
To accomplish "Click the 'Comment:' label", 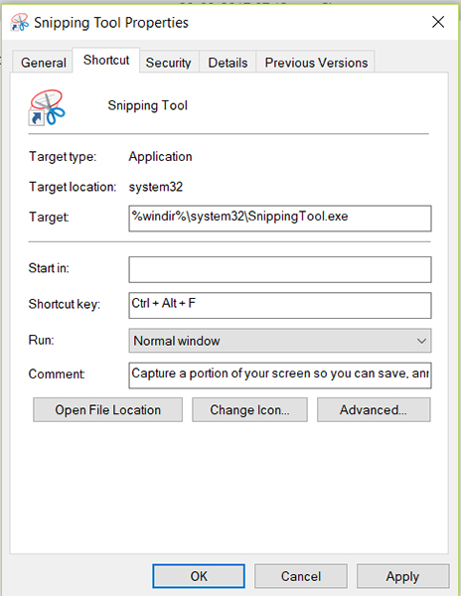I will pyautogui.click(x=57, y=374).
